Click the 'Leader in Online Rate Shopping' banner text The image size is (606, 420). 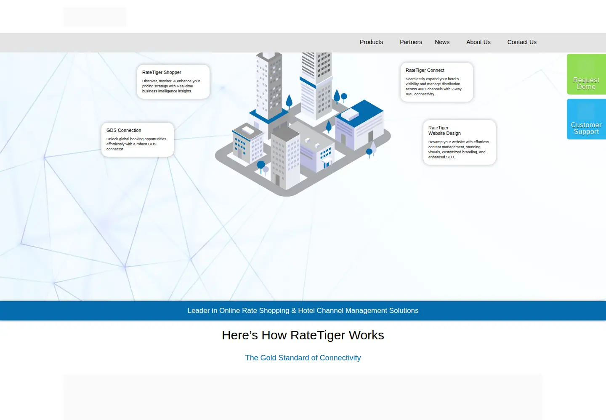click(303, 310)
